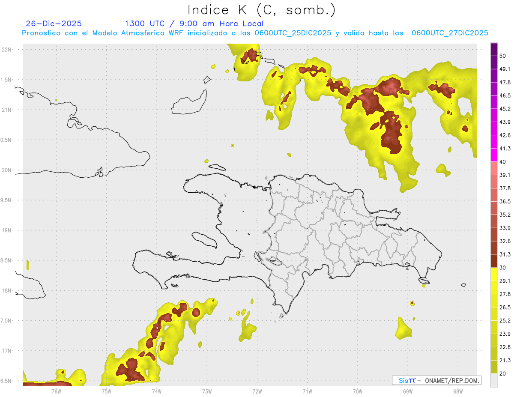Viewport: 514px width, 397px height.
Task: Click the "22.6" color scale value
Action: coord(505,347)
